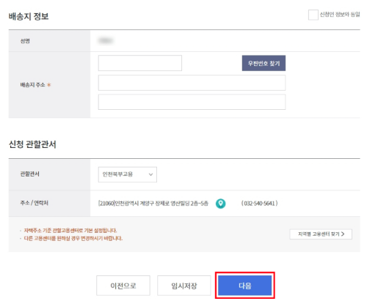This screenshot has width=367, height=301.
Task: Click the 주소 / 연락처 label
Action: point(34,203)
